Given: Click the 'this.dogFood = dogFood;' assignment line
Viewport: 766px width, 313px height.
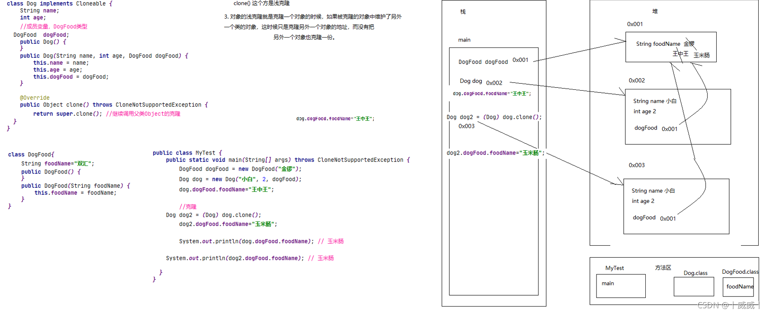Looking at the screenshot, I should click(71, 77).
